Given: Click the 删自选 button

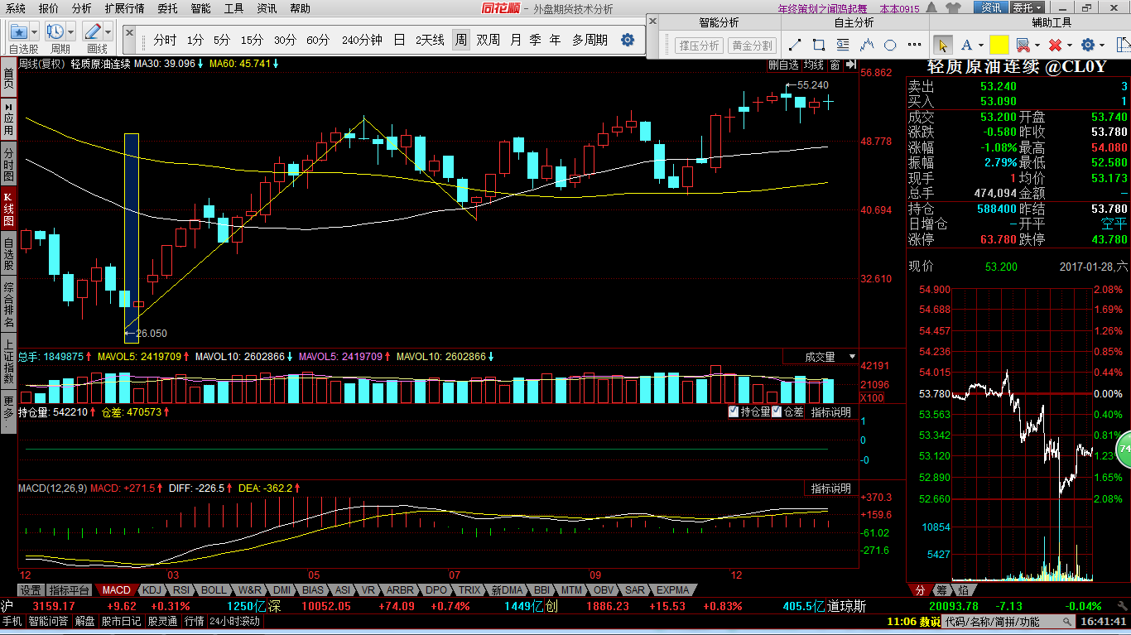Looking at the screenshot, I should click(x=783, y=65).
